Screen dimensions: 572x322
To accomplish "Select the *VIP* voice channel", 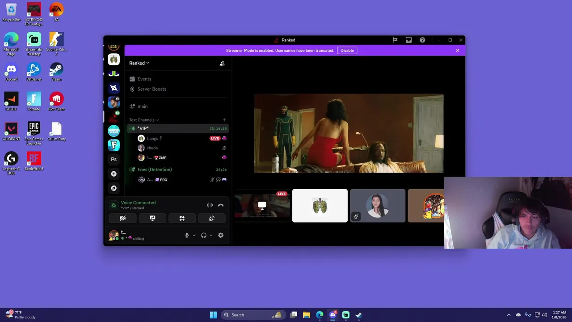I will pyautogui.click(x=178, y=128).
